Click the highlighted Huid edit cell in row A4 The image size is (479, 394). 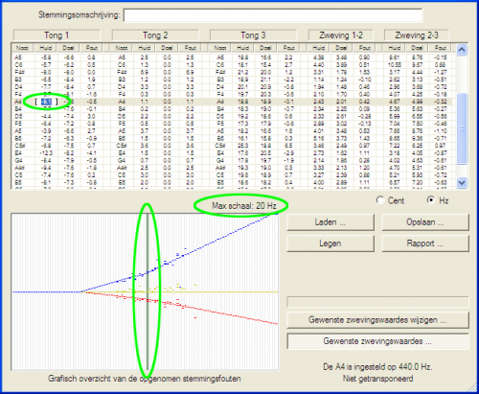tap(46, 102)
